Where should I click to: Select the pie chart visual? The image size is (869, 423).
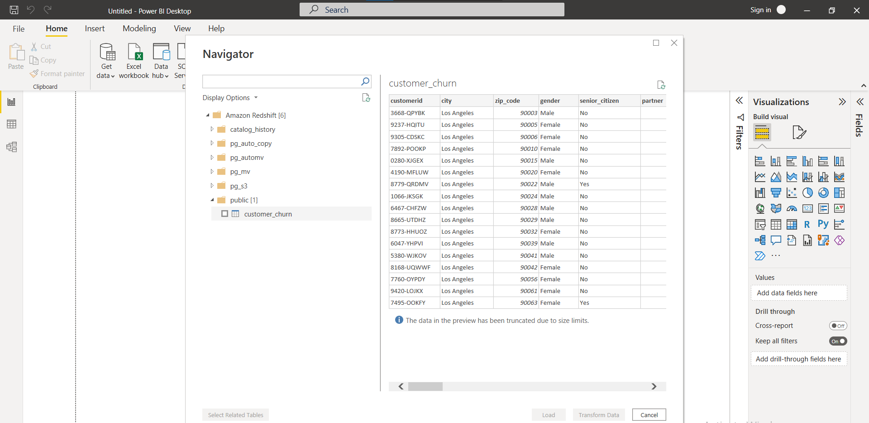pos(807,193)
